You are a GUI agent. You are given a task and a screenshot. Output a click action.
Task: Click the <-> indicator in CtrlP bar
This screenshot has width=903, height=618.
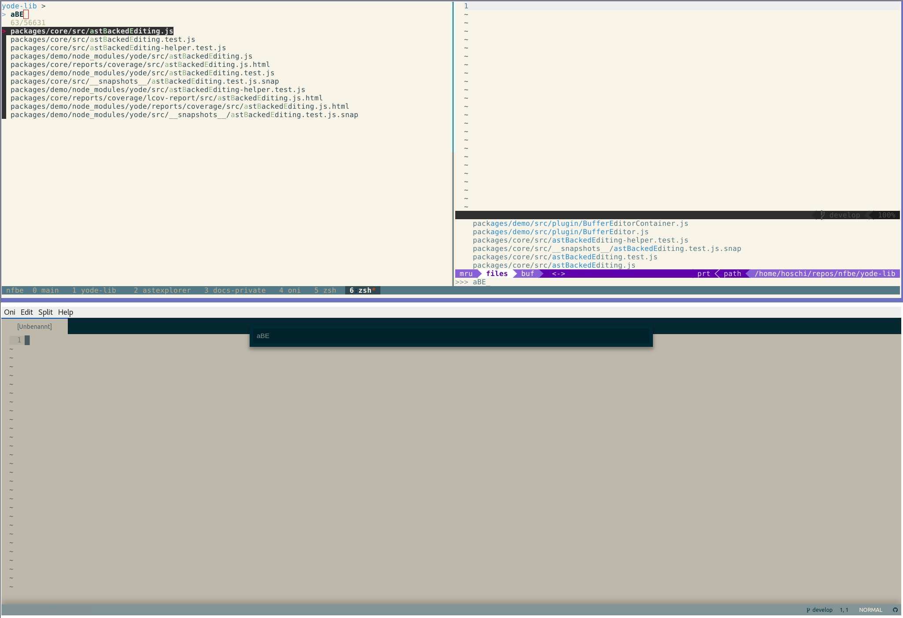(558, 273)
